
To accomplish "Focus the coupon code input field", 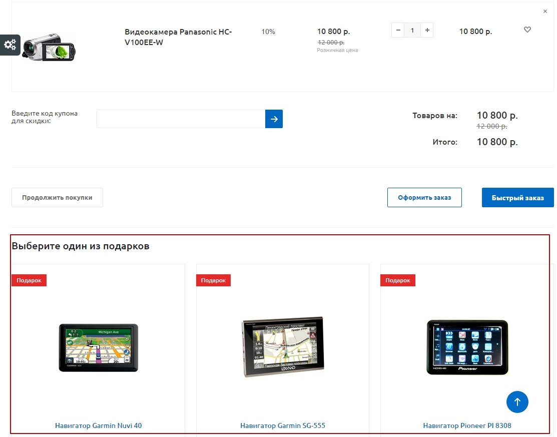I will click(181, 119).
